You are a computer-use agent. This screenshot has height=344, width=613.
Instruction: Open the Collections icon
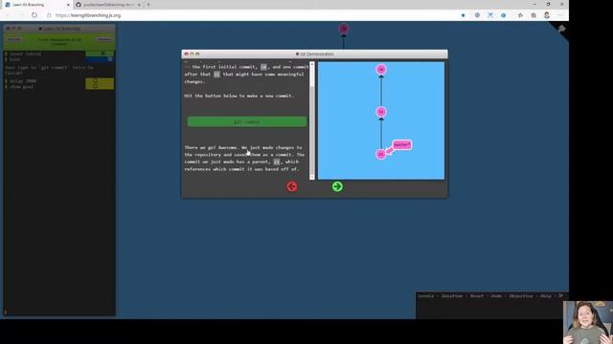[534, 15]
